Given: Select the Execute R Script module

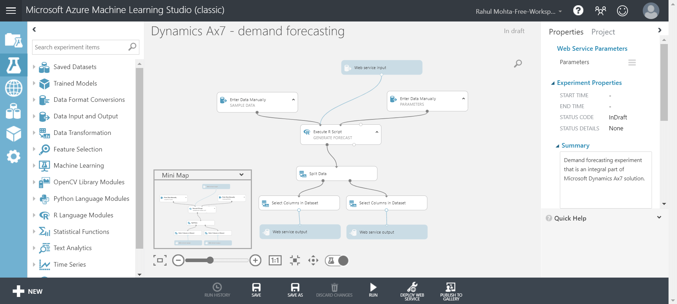Looking at the screenshot, I should point(341,135).
